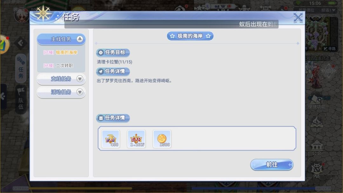343x193 pixels.
Task: Close the 任务 quest window
Action: click(298, 18)
